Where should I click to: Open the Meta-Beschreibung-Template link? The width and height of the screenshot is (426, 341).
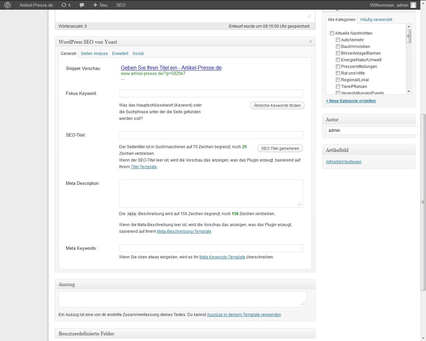pyautogui.click(x=184, y=231)
